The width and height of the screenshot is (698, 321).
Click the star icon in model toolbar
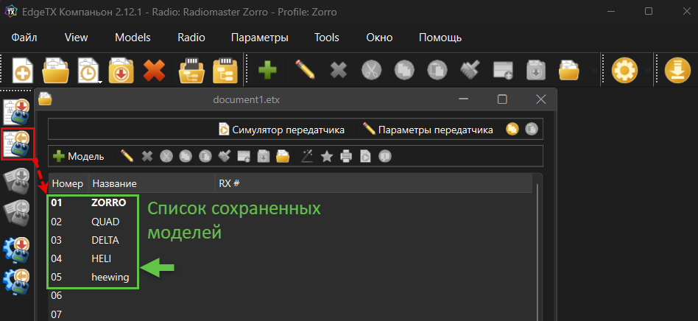tap(327, 156)
